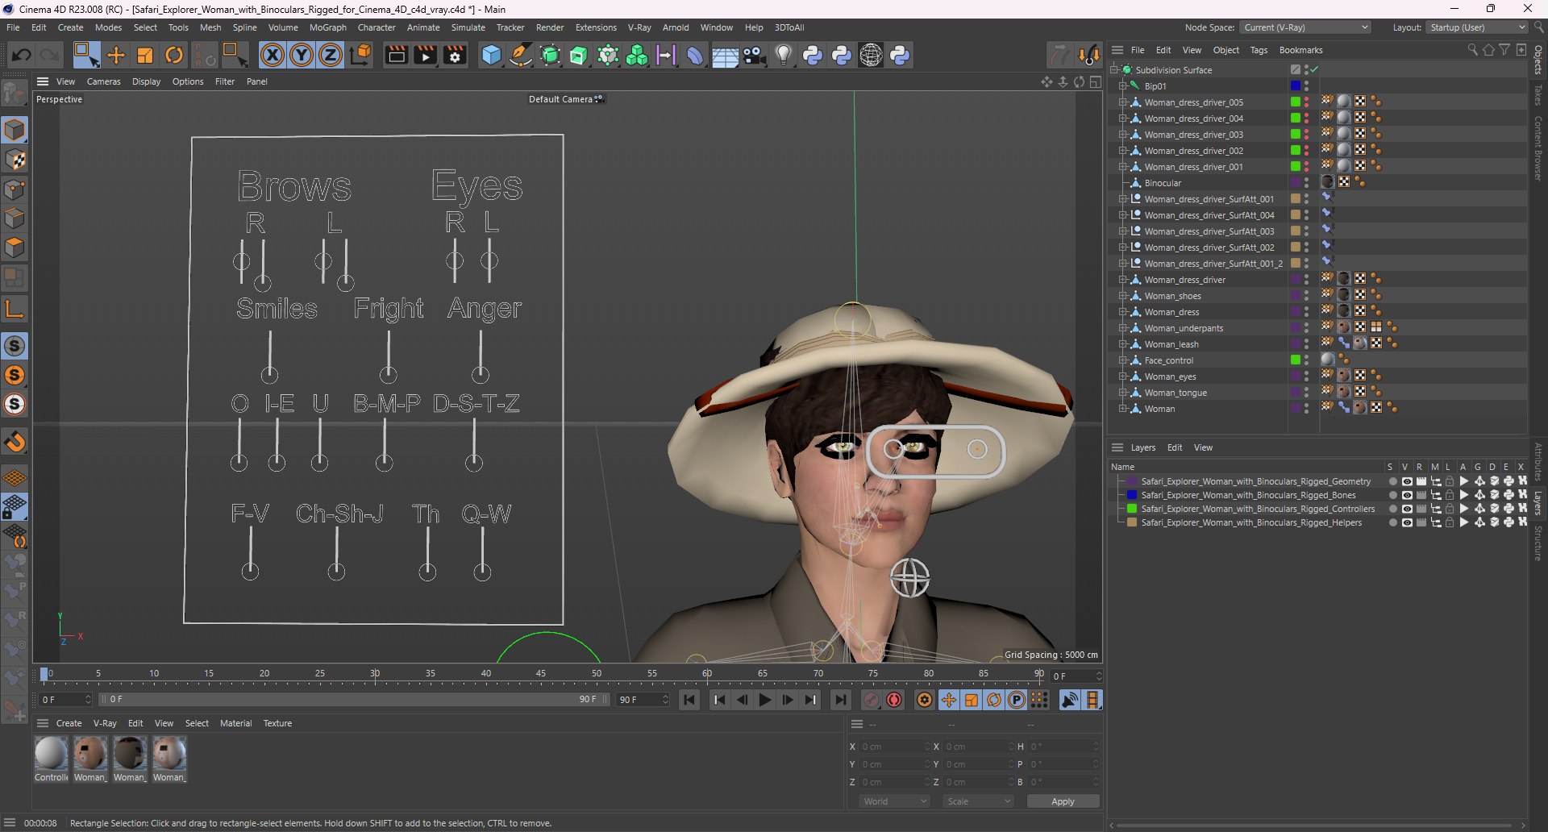This screenshot has width=1548, height=832.
Task: Open material manager Create menu
Action: 69,723
